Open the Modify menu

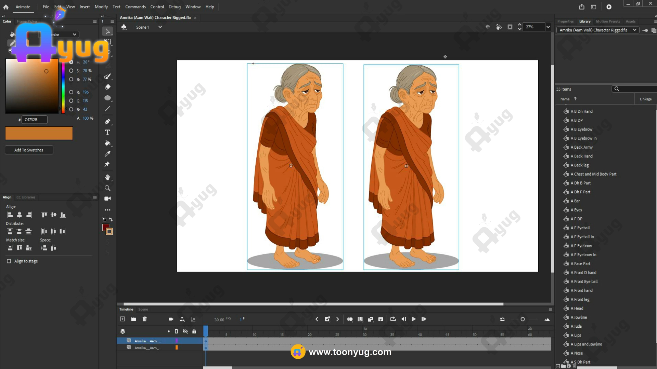point(101,7)
